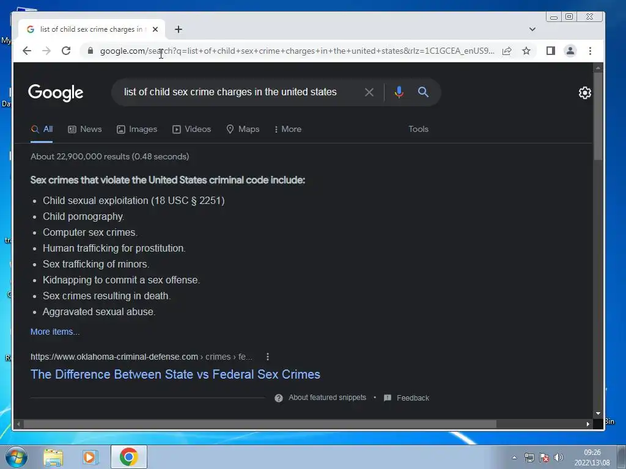The height and width of the screenshot is (469, 626).
Task: Share this page icon in address bar
Action: 507,51
